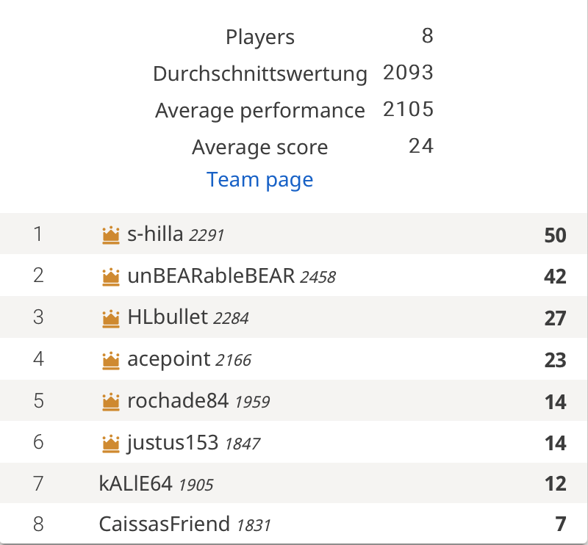588x545 pixels.
Task: Open HLbullet player entry
Action: pos(168,317)
